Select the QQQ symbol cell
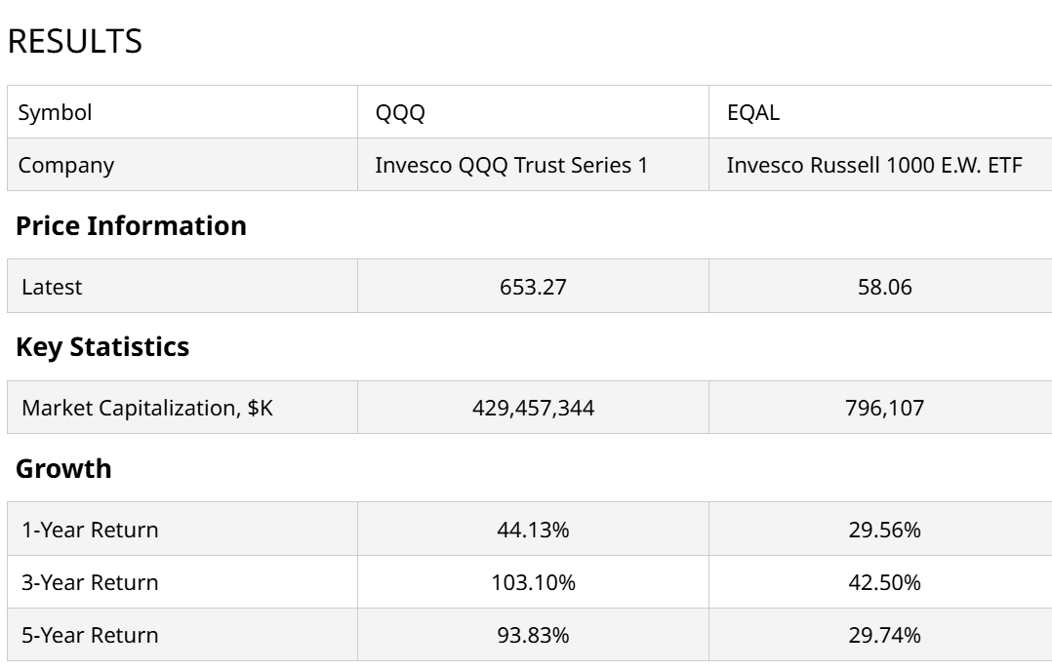 [400, 112]
